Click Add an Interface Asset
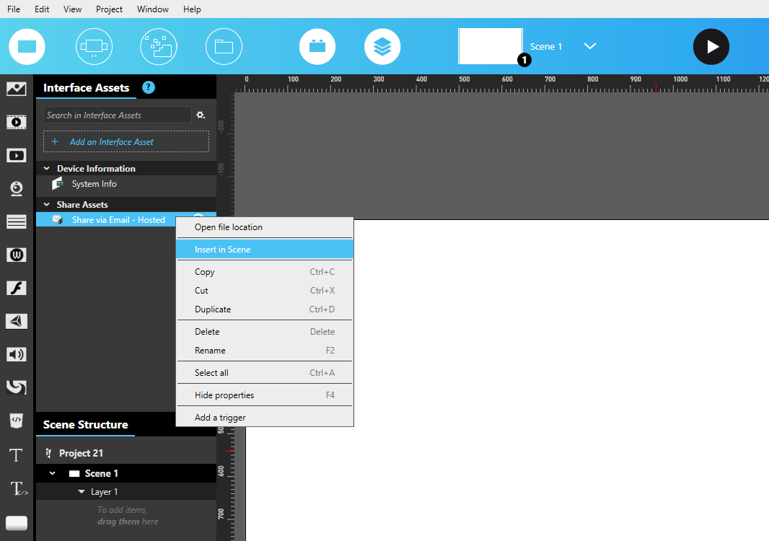This screenshot has height=541, width=769. [x=126, y=141]
